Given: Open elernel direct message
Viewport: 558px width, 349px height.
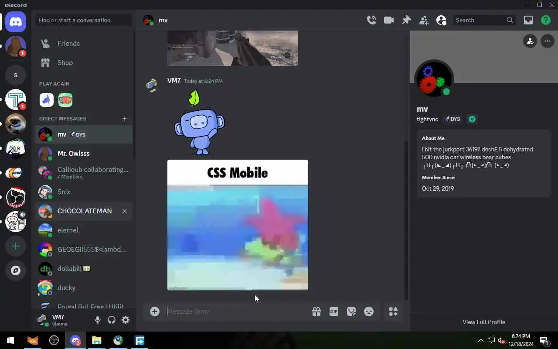Looking at the screenshot, I should (84, 230).
